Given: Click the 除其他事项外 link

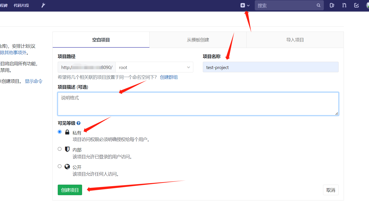Looking at the screenshot, I should tap(13, 53).
